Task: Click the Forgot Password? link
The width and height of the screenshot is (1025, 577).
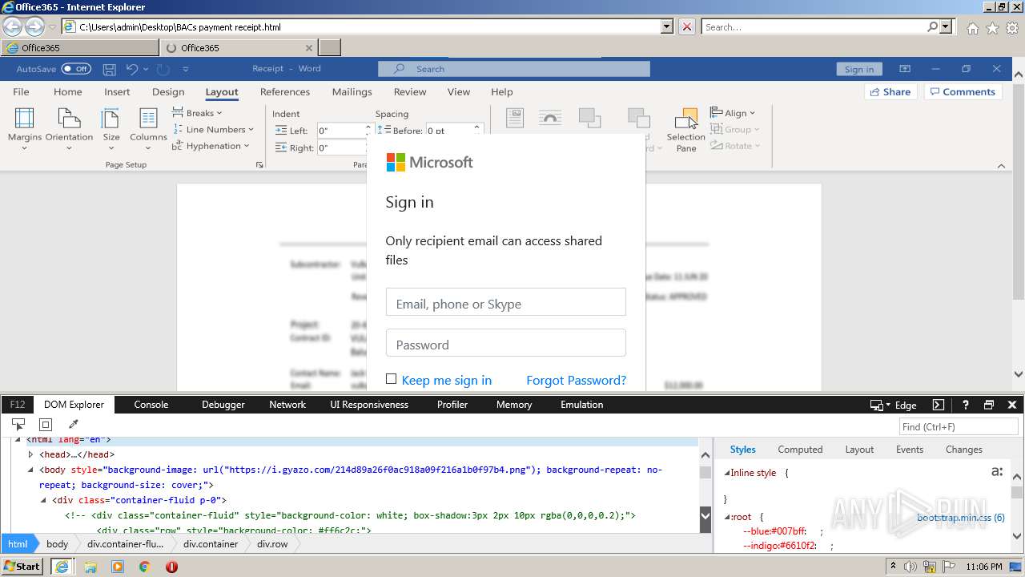Action: (576, 380)
